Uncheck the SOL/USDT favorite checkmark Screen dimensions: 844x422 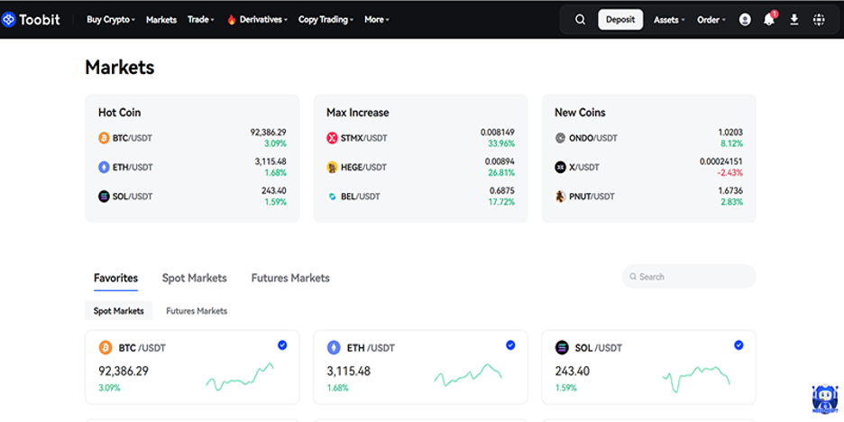coord(738,344)
